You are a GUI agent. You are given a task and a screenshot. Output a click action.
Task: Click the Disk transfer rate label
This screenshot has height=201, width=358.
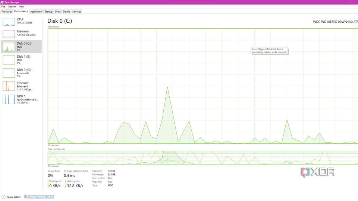click(x=56, y=149)
